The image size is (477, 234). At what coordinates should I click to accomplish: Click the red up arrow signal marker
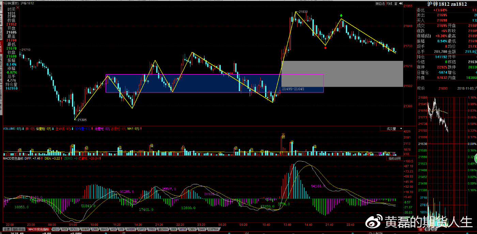tap(326, 48)
